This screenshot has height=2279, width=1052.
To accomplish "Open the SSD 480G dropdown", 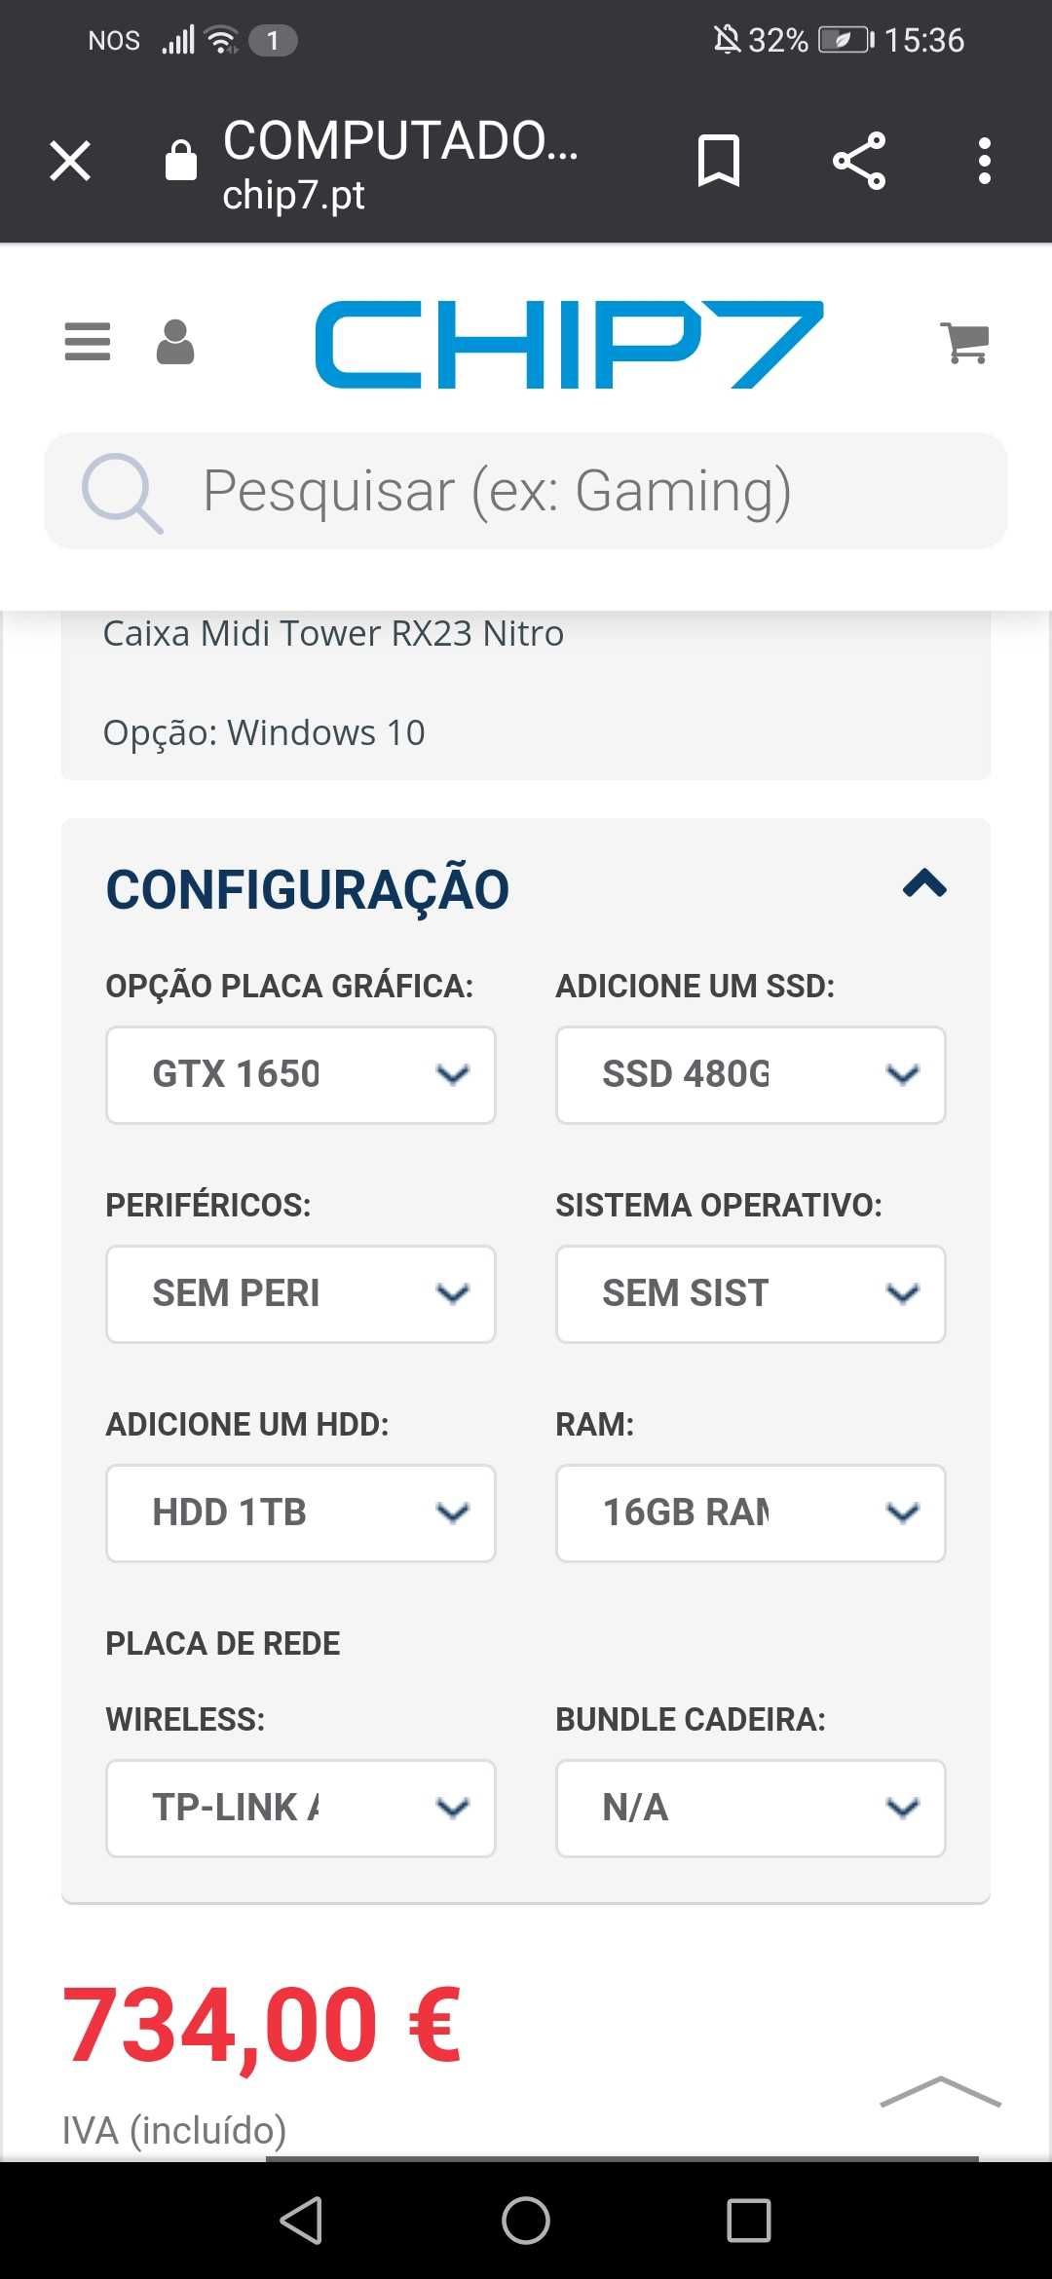I will click(751, 1075).
